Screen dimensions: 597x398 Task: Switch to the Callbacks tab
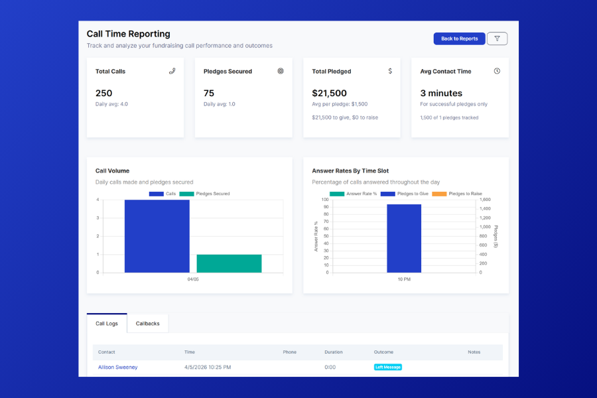point(147,324)
